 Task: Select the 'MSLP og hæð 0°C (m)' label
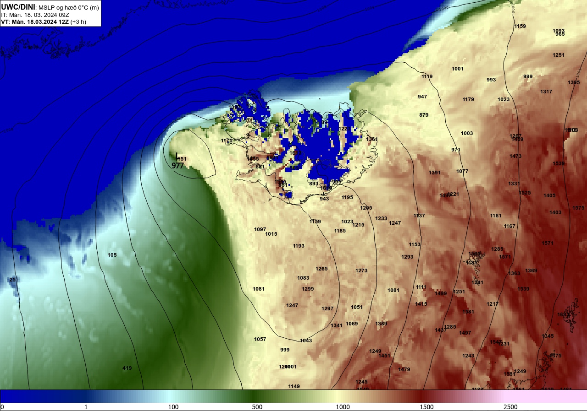(68, 7)
